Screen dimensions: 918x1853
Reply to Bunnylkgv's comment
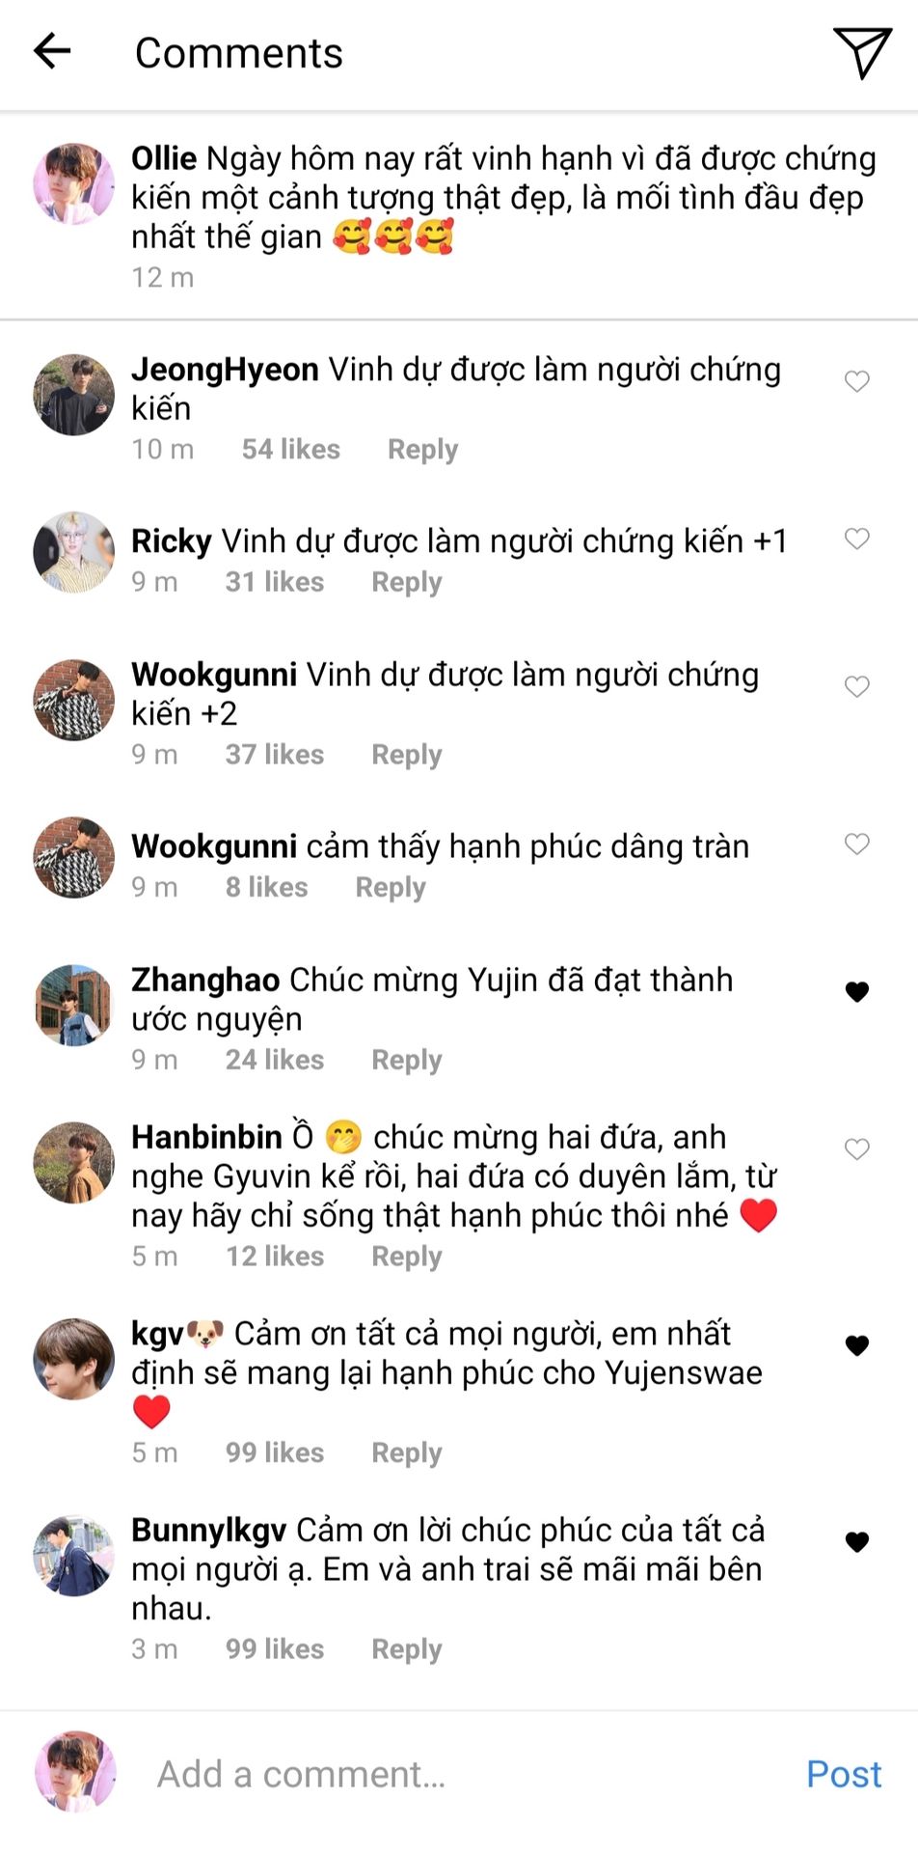[x=407, y=1649]
